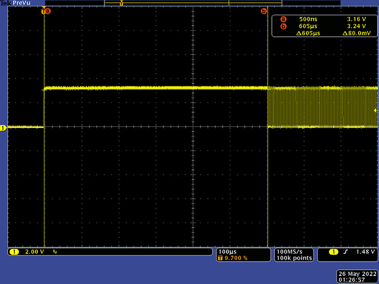Click the trigger level arrow on right edge
This screenshot has width=379, height=284.
pos(376,110)
